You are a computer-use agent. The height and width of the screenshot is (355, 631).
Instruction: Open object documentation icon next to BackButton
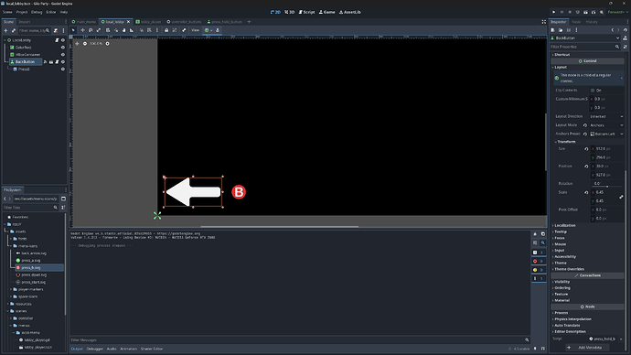625,38
